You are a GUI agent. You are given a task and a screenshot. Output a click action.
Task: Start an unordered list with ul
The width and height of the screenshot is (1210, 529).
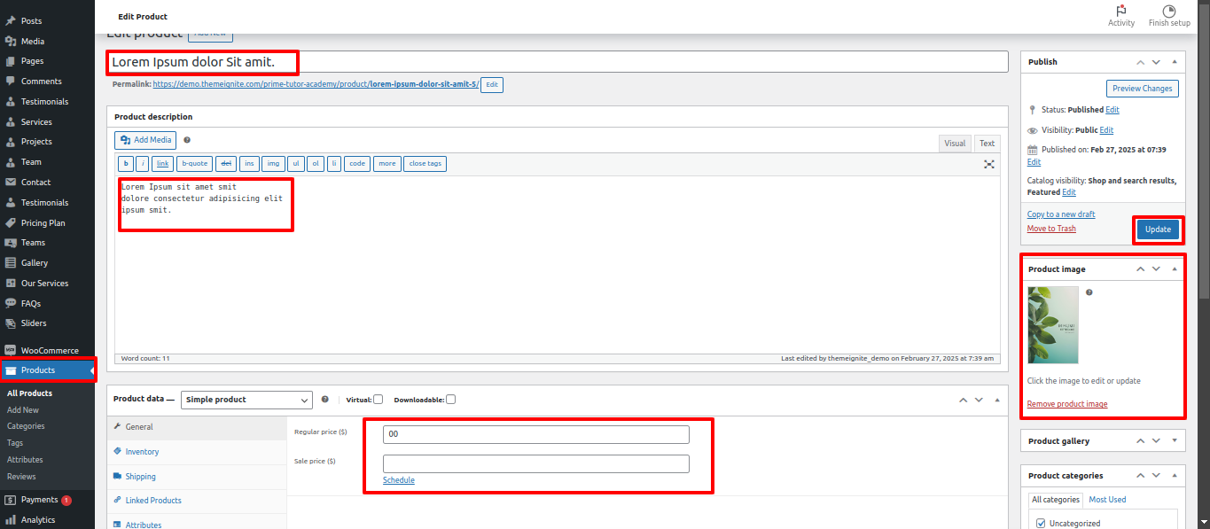click(x=295, y=163)
